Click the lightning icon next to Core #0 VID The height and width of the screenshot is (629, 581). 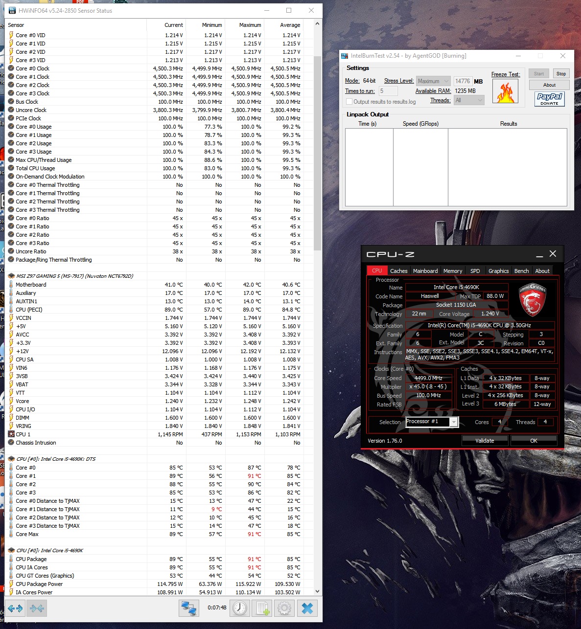point(11,35)
